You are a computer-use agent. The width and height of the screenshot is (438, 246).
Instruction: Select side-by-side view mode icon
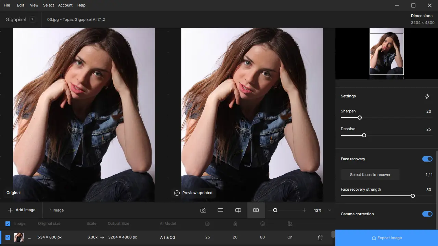coord(256,210)
